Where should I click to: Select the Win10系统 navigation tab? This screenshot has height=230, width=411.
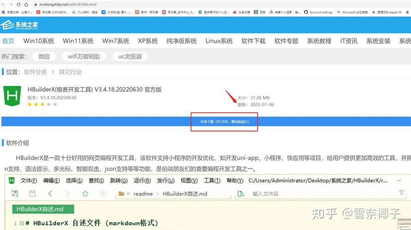[x=39, y=41]
